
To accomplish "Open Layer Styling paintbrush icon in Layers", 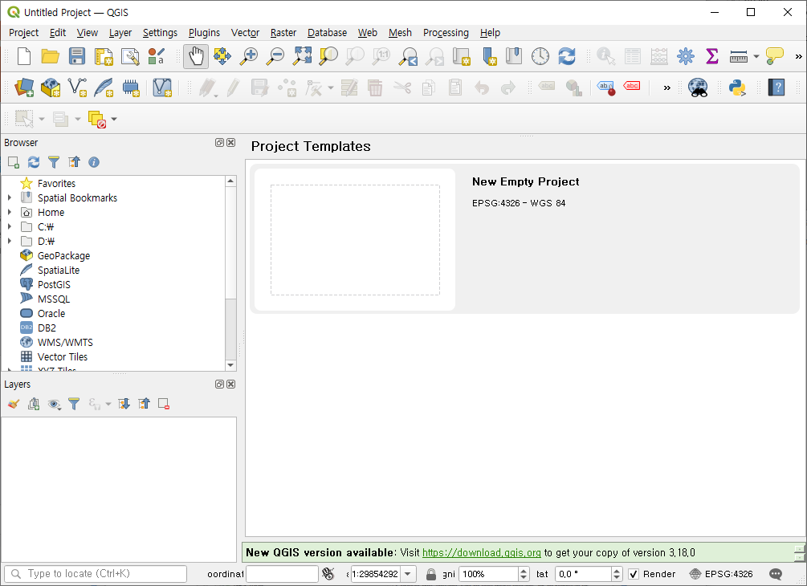I will pos(14,404).
